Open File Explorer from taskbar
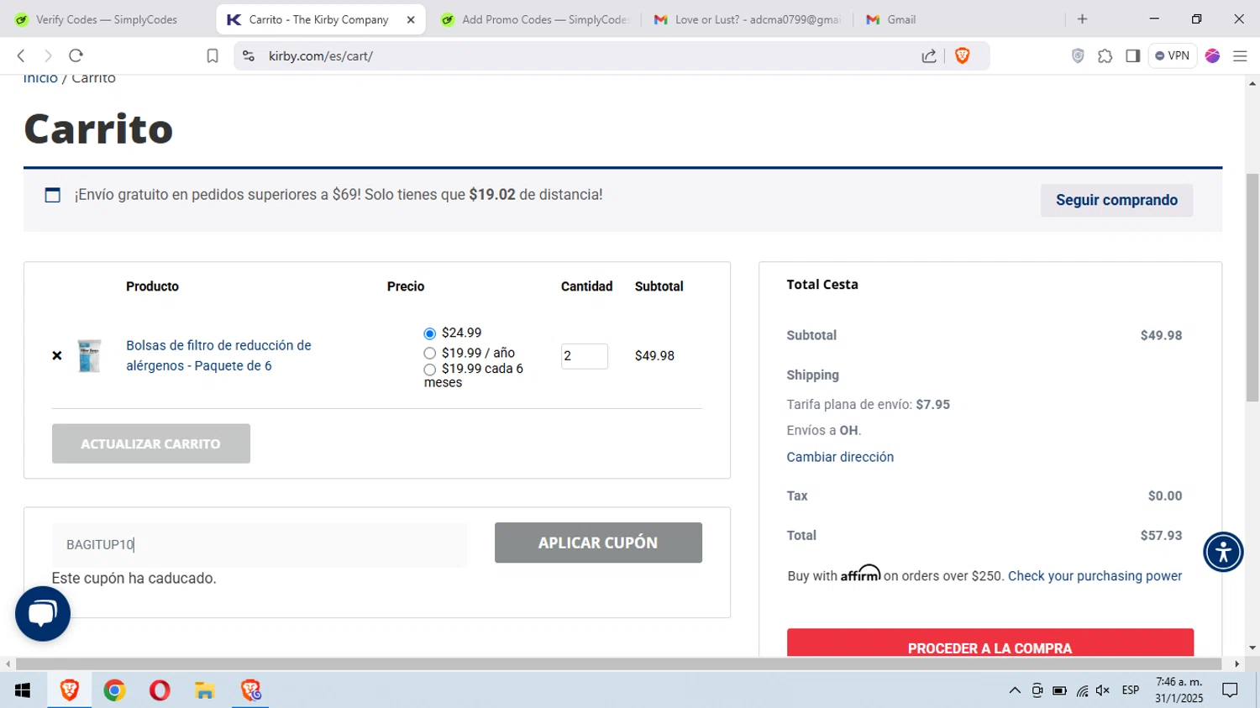The height and width of the screenshot is (708, 1260). (x=205, y=690)
